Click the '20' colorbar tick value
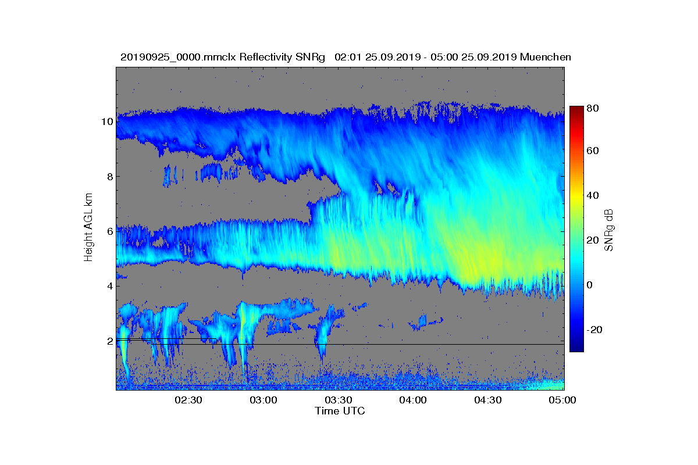The height and width of the screenshot is (465, 698). [593, 240]
